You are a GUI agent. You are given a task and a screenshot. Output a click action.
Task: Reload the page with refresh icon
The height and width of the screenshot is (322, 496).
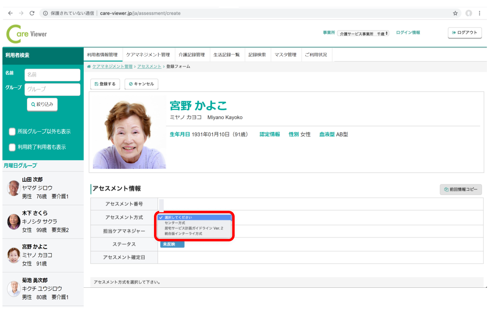pos(32,13)
